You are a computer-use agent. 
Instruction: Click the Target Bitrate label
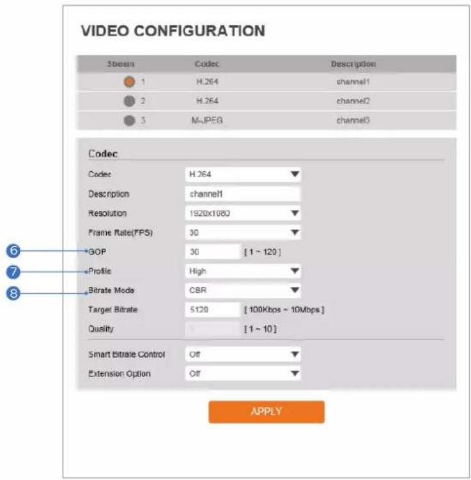point(112,310)
